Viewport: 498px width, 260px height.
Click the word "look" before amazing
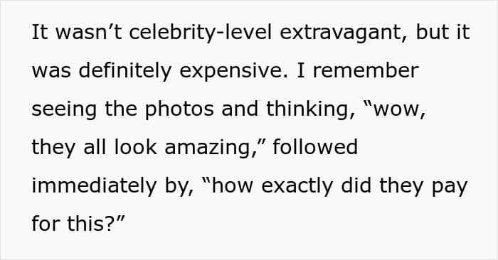(136, 147)
